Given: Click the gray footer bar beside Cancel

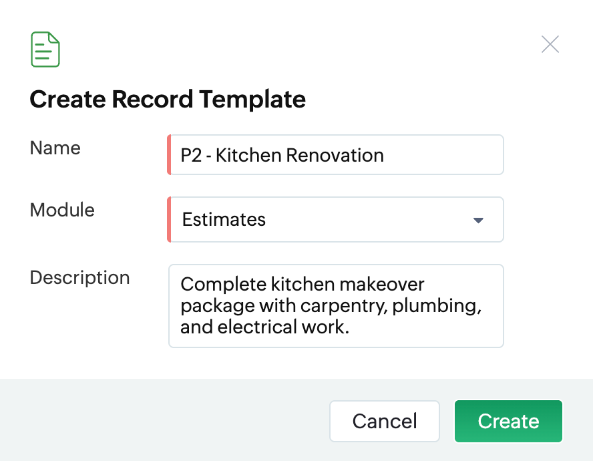Looking at the screenshot, I should 167,421.
